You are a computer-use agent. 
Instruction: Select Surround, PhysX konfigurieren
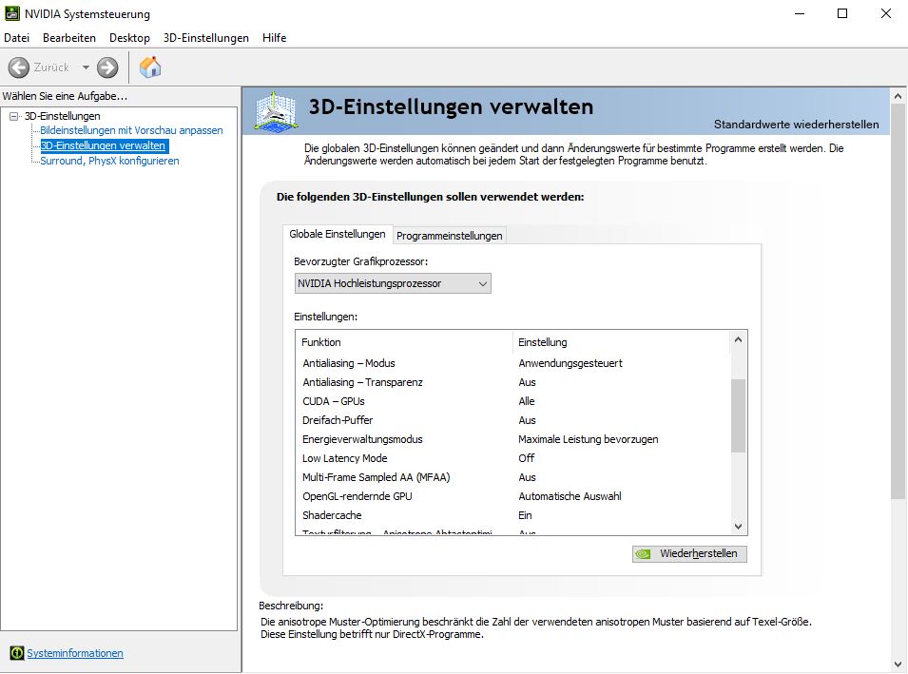click(109, 161)
